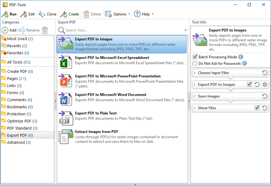Open the Create PDF category
271x186 pixels.
click(x=27, y=71)
